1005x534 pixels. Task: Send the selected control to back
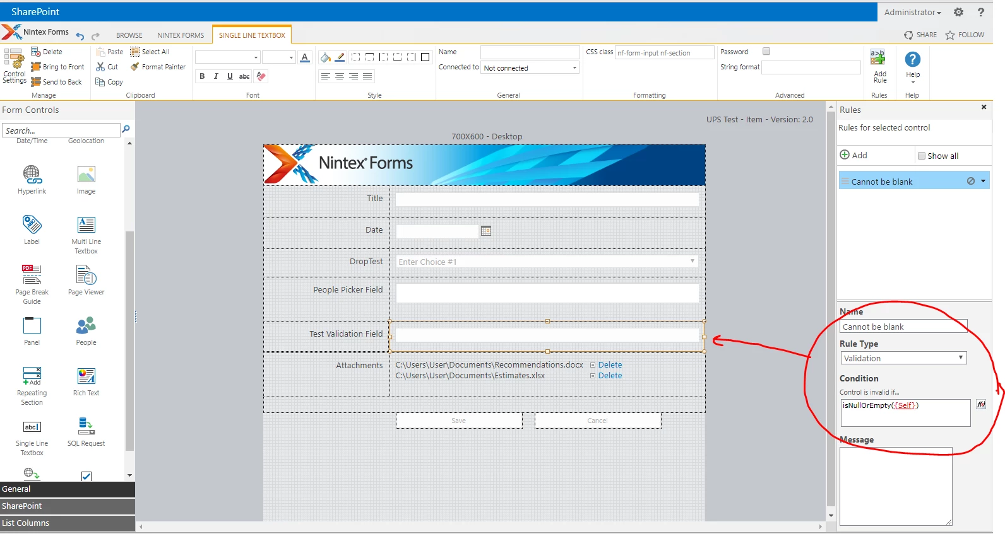57,82
